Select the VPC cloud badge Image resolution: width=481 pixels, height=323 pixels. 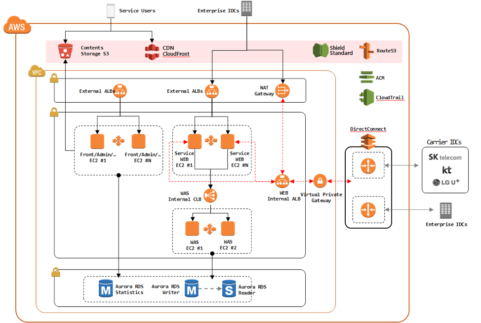(37, 72)
